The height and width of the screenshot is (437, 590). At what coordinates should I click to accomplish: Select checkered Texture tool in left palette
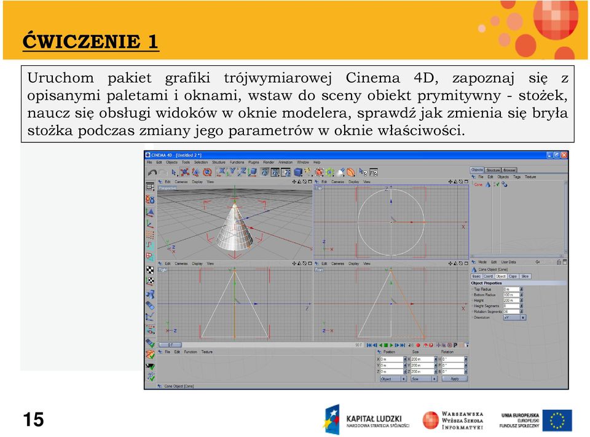(x=150, y=269)
